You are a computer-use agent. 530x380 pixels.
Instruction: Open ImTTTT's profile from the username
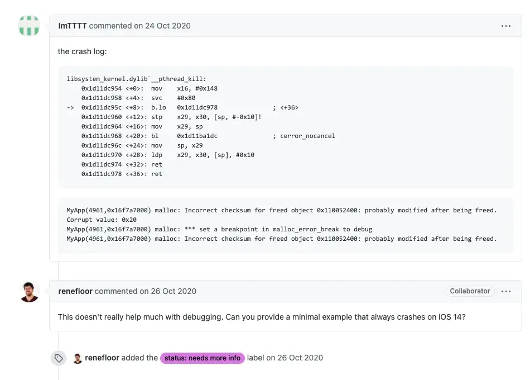tap(73, 26)
